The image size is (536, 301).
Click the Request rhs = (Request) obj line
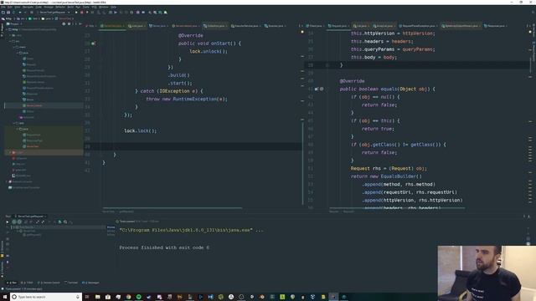[x=389, y=168]
